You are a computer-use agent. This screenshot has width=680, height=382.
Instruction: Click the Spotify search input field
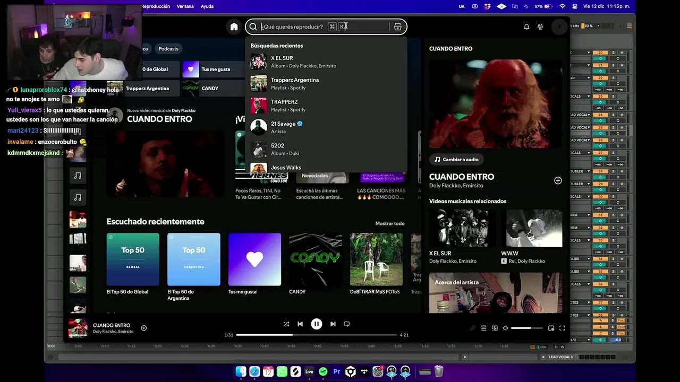[x=325, y=27]
